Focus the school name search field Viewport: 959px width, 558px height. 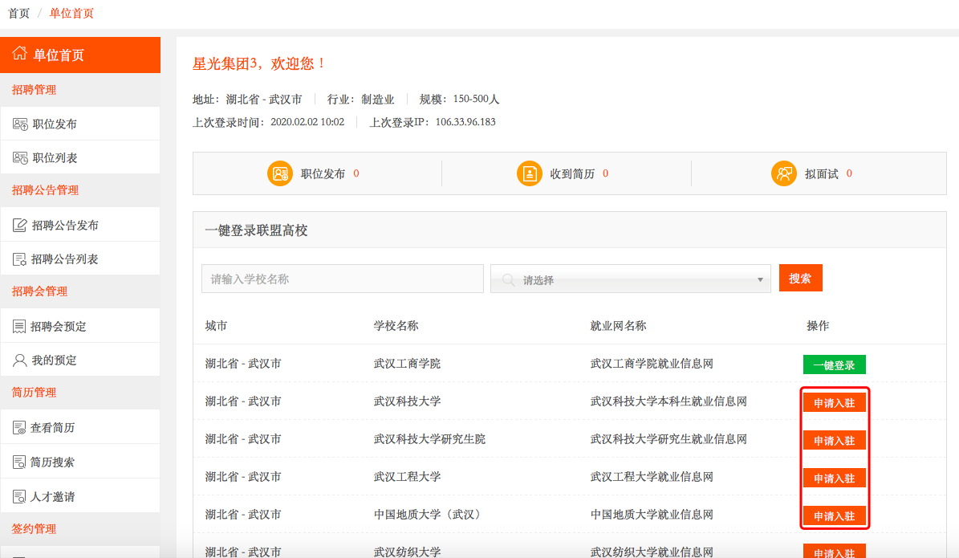[x=342, y=279]
